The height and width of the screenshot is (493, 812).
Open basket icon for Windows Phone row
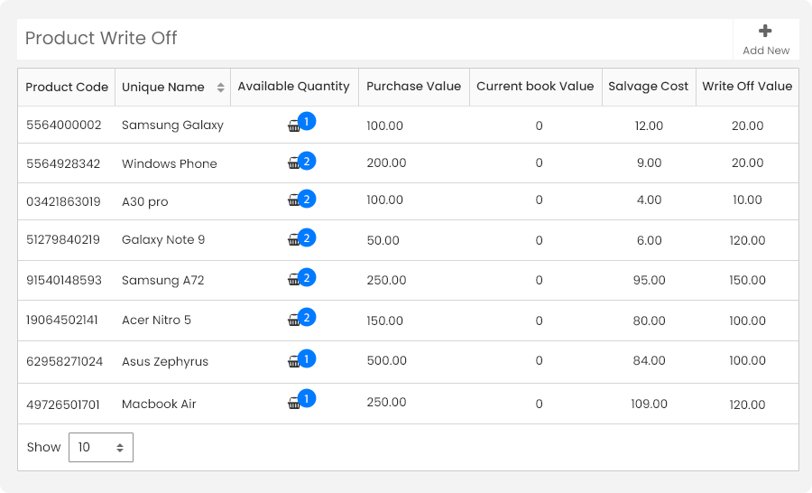click(293, 163)
